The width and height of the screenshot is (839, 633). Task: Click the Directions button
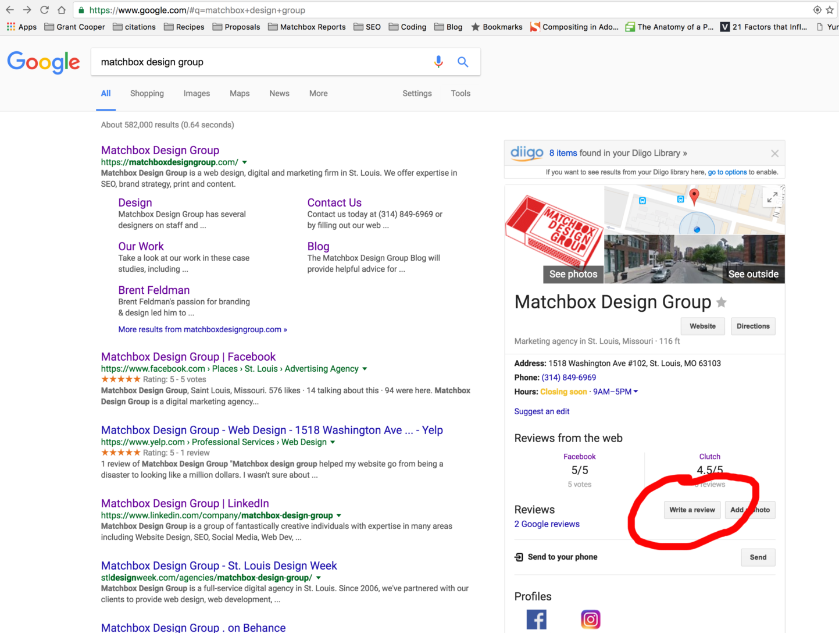(753, 326)
